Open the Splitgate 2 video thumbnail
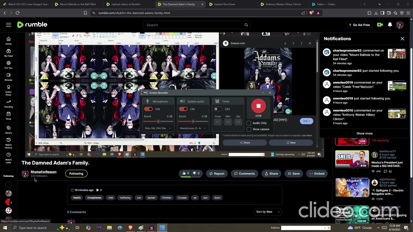This screenshot has height=232, width=413. click(x=352, y=188)
